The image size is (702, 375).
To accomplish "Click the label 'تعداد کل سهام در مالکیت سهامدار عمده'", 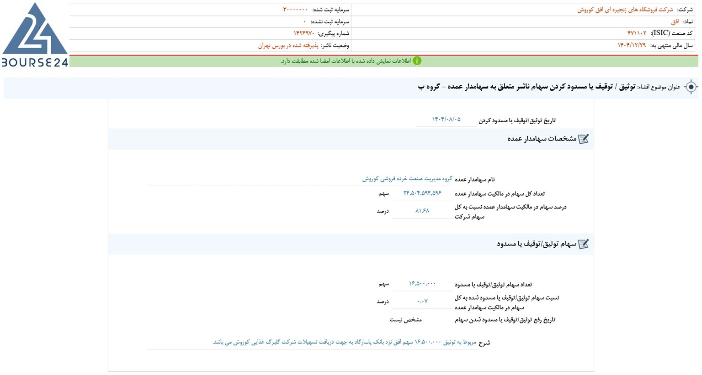I will pos(500,193).
